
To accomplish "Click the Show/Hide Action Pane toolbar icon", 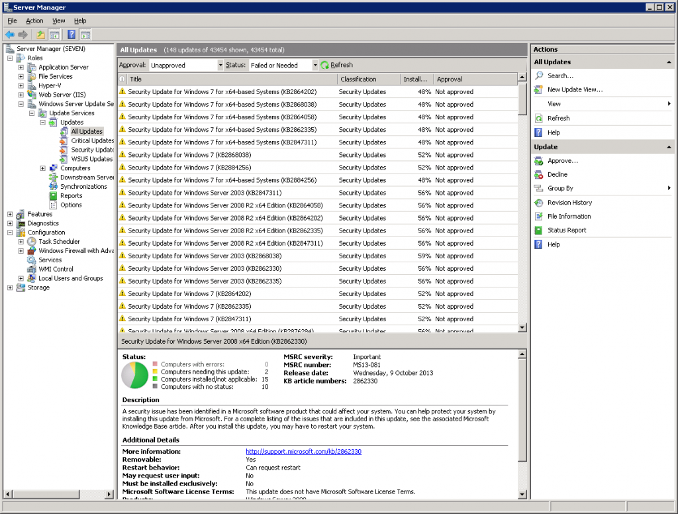I will 85,34.
